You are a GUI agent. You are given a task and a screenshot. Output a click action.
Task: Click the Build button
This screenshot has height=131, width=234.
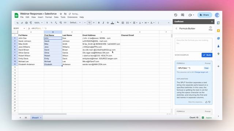(x=207, y=55)
